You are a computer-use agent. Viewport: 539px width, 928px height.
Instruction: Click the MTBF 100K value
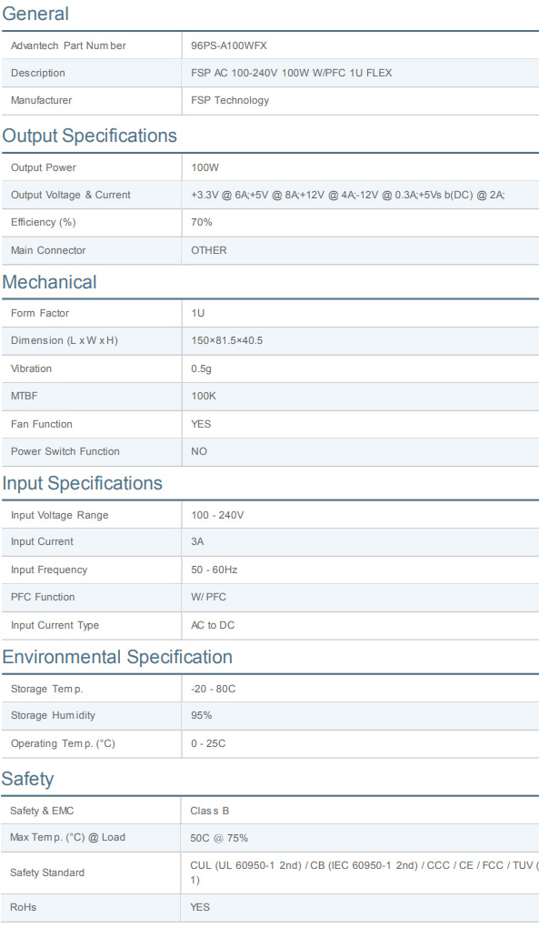pos(204,396)
